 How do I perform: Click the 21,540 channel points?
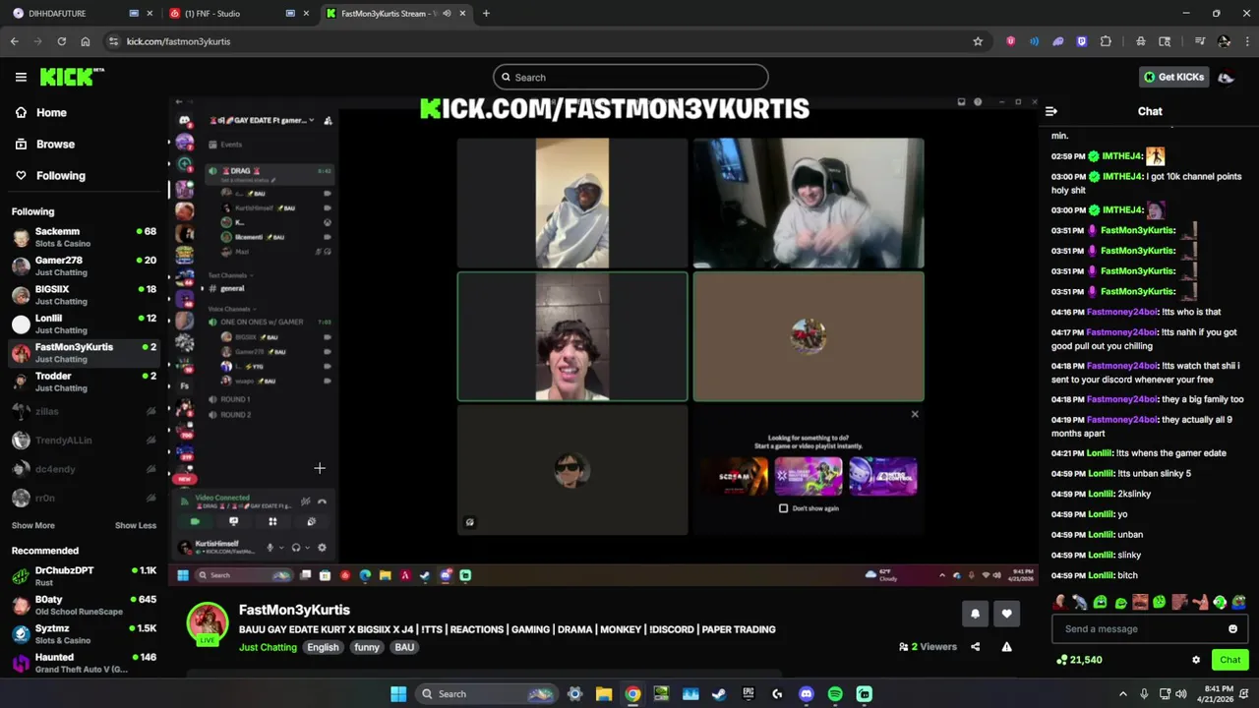1078,660
